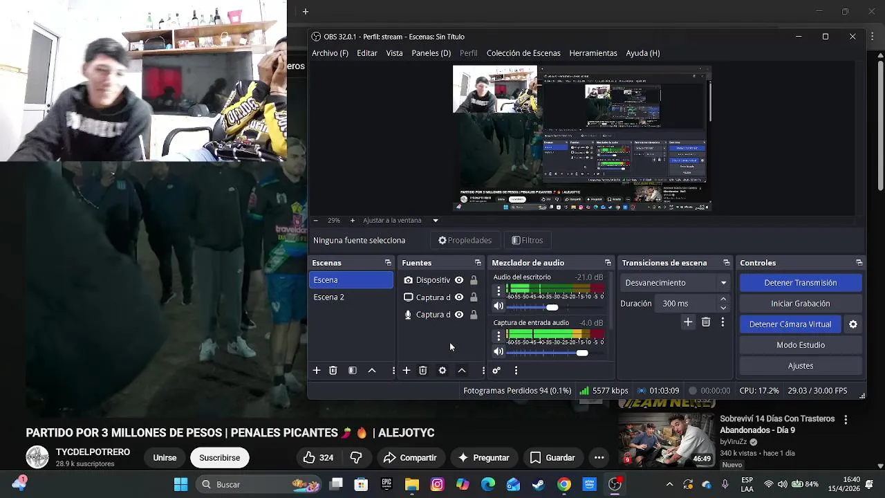
Task: Open virtual camera settings gear
Action: 853,324
